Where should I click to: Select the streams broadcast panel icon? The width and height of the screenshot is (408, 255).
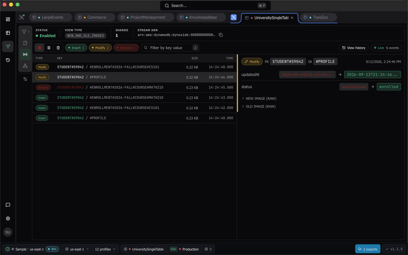click(x=25, y=54)
